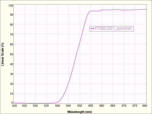Click the 635 wavelength tick label
Image resolution: width=152 pixels, height=114 pixels.
[x=46, y=106]
